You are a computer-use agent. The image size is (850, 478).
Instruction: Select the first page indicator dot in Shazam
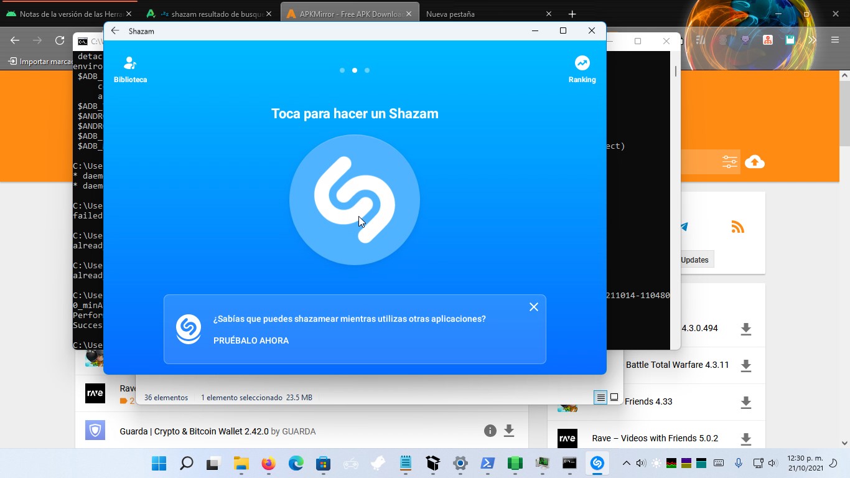pyautogui.click(x=342, y=70)
